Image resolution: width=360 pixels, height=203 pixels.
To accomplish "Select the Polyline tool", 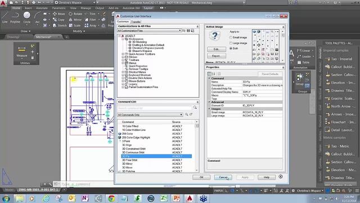I will (15, 17).
